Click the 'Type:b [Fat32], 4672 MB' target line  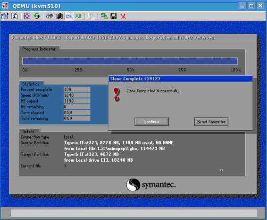click(91, 154)
